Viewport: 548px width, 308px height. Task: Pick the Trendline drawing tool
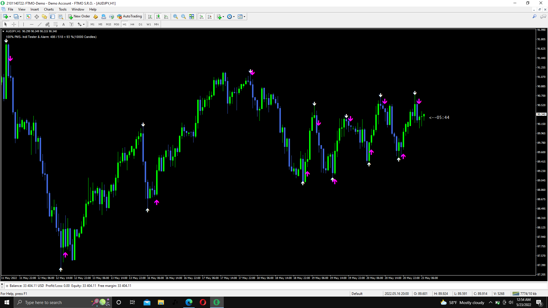tap(40, 25)
